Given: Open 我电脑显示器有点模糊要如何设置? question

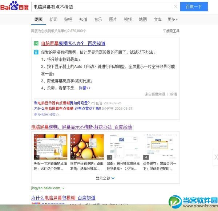Looking at the screenshot, I should [62, 103].
